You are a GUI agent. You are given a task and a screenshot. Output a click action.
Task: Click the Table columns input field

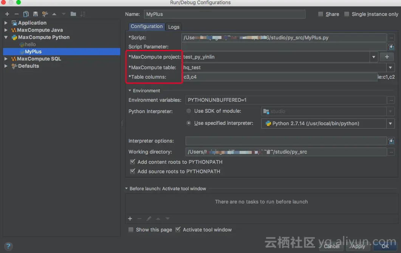tap(280, 77)
